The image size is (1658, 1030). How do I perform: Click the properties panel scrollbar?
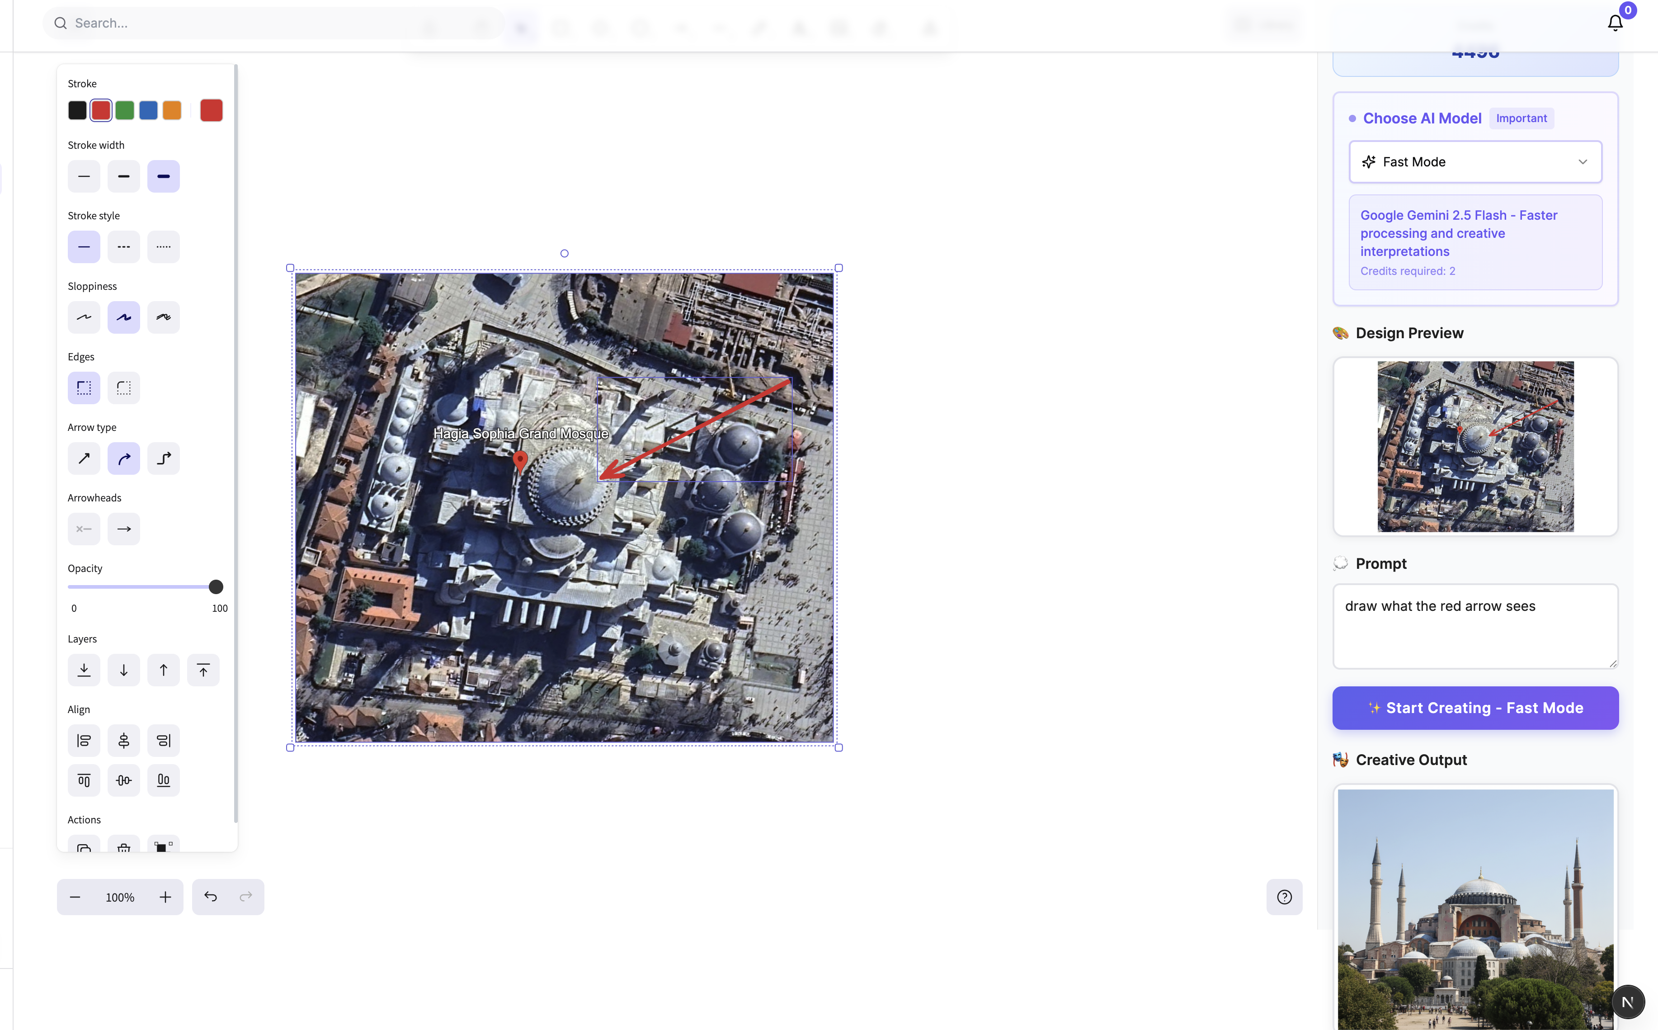click(236, 443)
